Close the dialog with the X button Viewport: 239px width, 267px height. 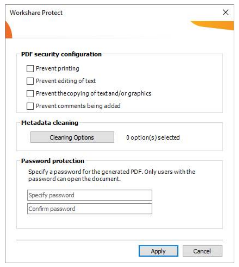pos(225,13)
